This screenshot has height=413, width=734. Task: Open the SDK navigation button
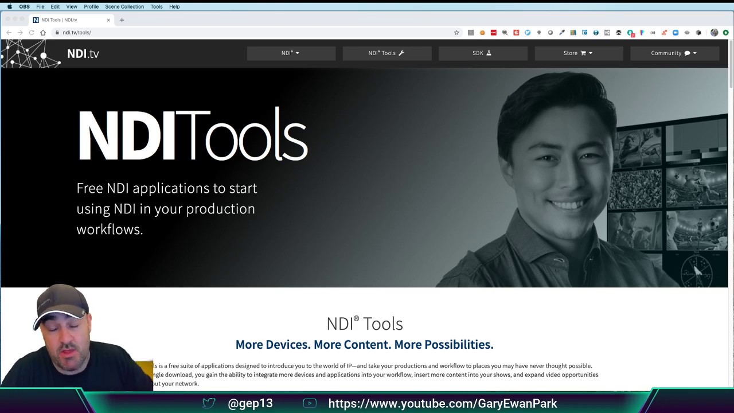(483, 53)
